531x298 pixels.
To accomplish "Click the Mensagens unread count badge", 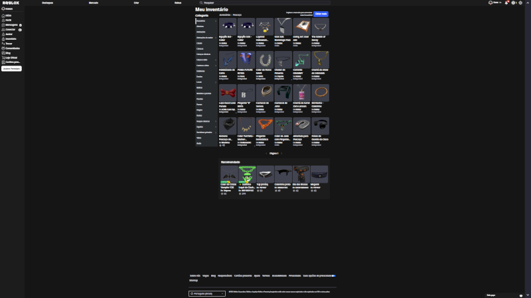I will tap(21, 25).
